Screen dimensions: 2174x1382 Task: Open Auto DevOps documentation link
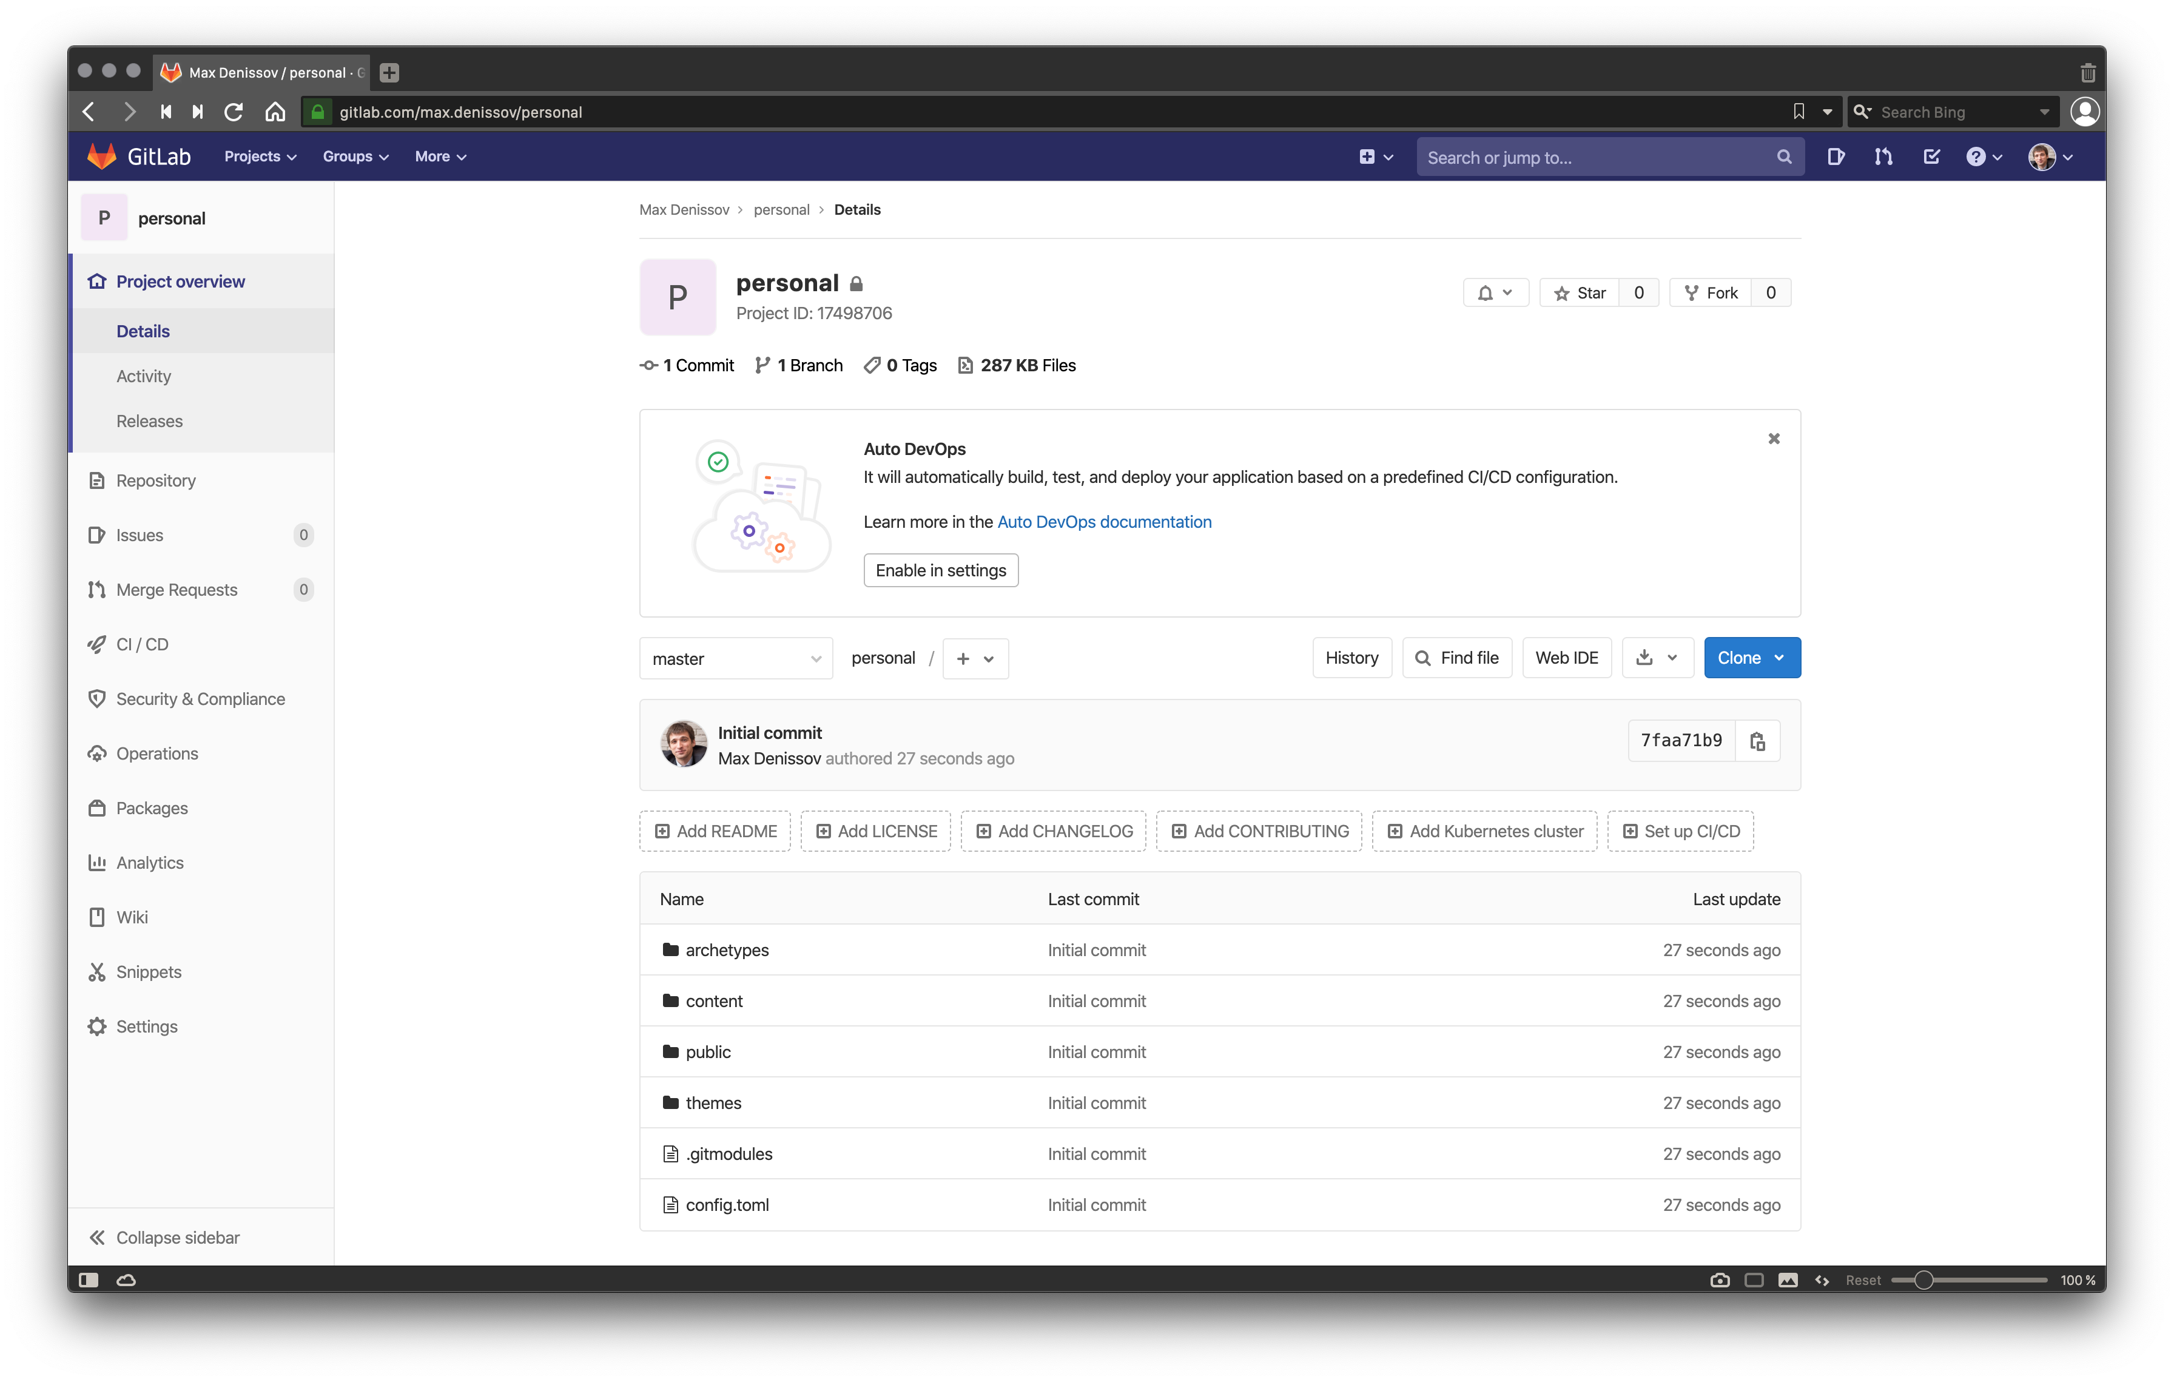tap(1104, 522)
